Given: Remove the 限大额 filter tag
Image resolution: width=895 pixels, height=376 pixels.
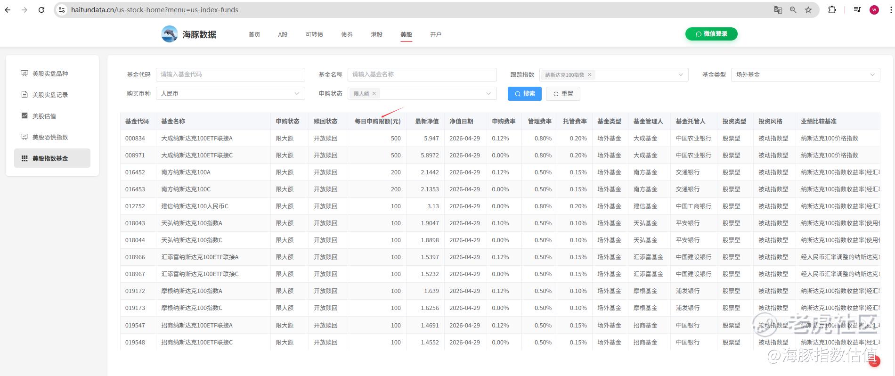Looking at the screenshot, I should [374, 93].
